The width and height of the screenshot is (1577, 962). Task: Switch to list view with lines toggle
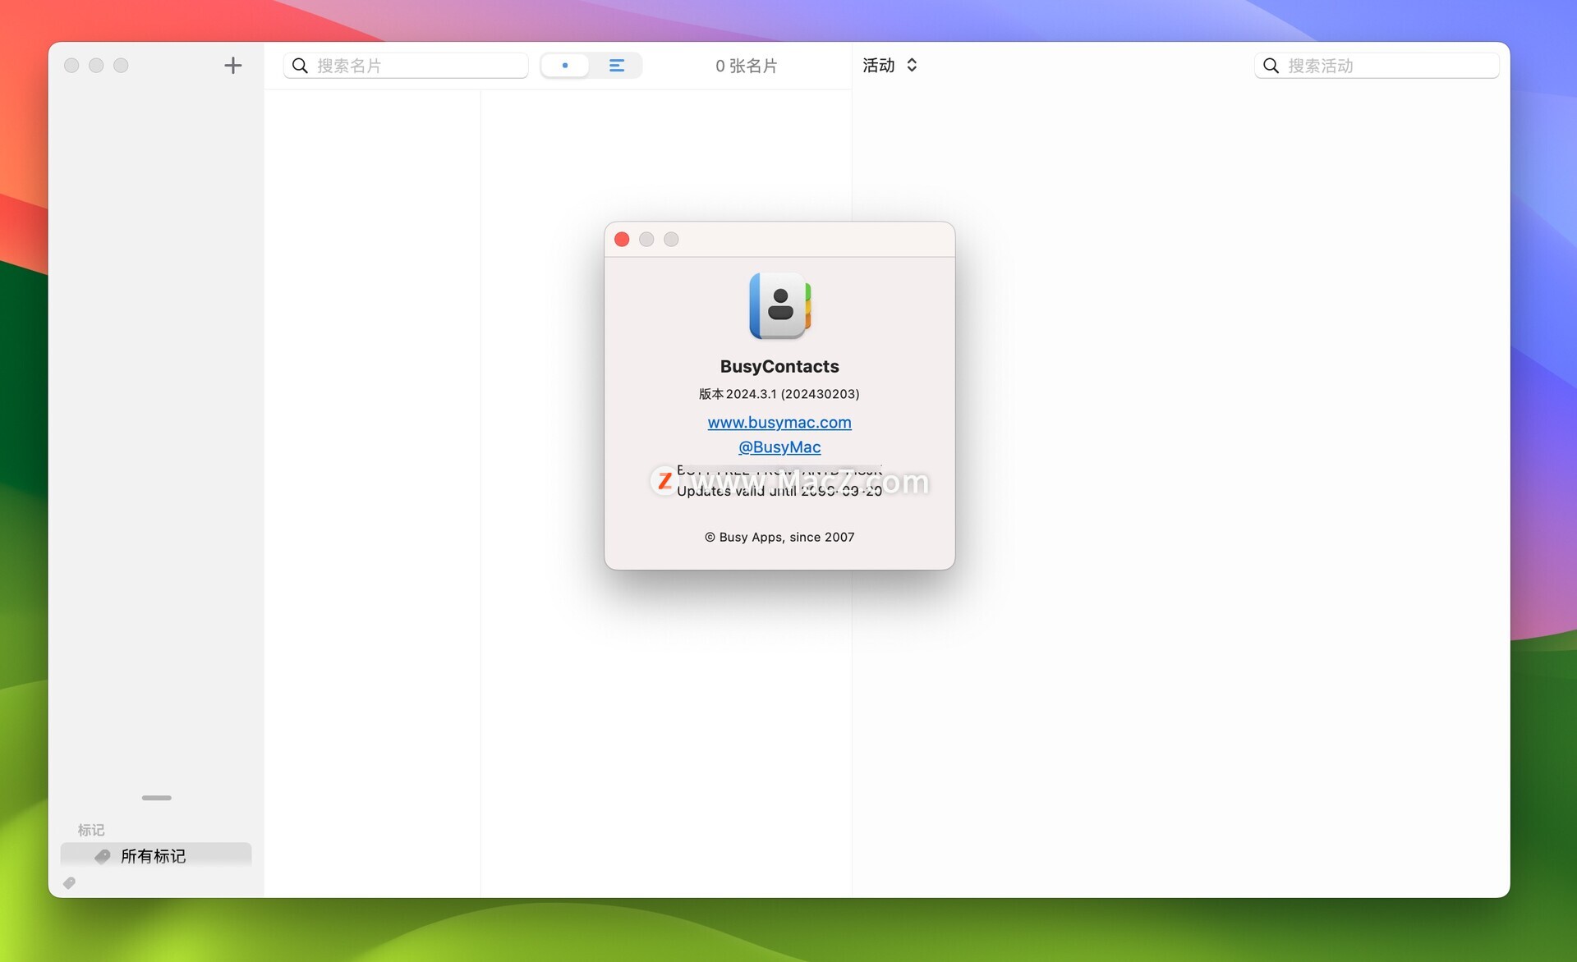tap(616, 66)
